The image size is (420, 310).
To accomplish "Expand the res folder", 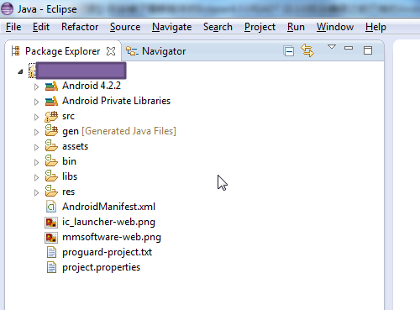I will point(36,192).
